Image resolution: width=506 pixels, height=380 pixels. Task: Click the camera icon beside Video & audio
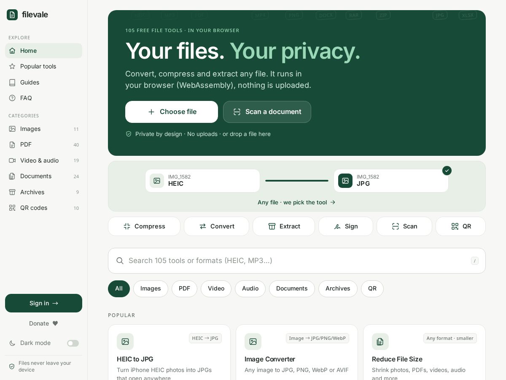click(12, 160)
